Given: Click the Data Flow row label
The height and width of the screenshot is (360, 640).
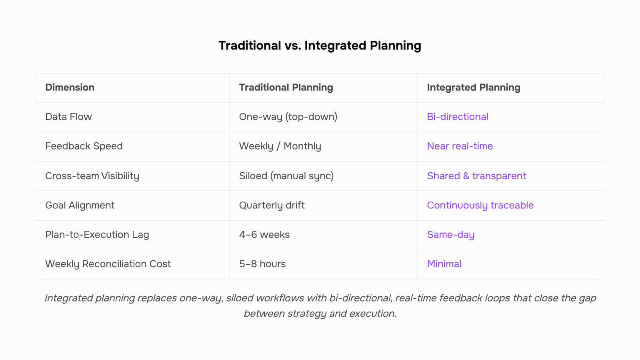Looking at the screenshot, I should click(68, 117).
